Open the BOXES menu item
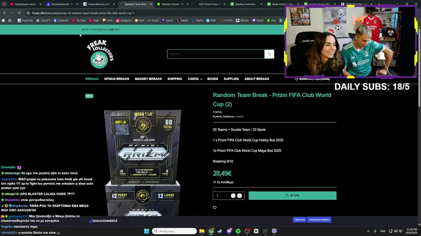The image size is (421, 236). tap(212, 79)
